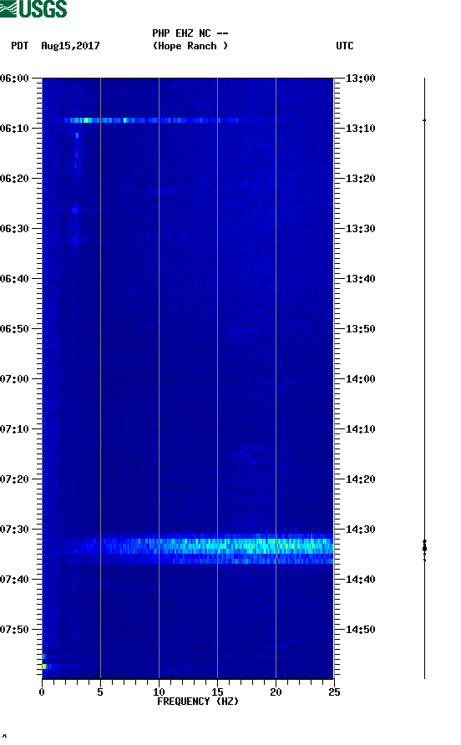This screenshot has height=745, width=461.
Task: Click the '06:50' PDT time label
Action: coord(14,329)
